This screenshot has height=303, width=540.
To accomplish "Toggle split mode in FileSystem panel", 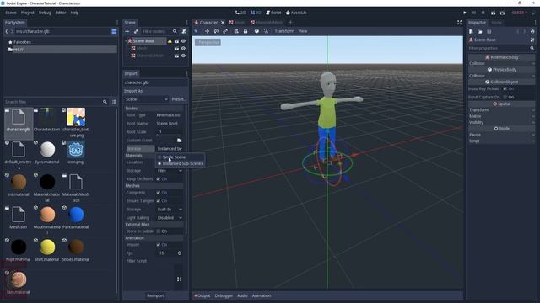I will tap(114, 31).
